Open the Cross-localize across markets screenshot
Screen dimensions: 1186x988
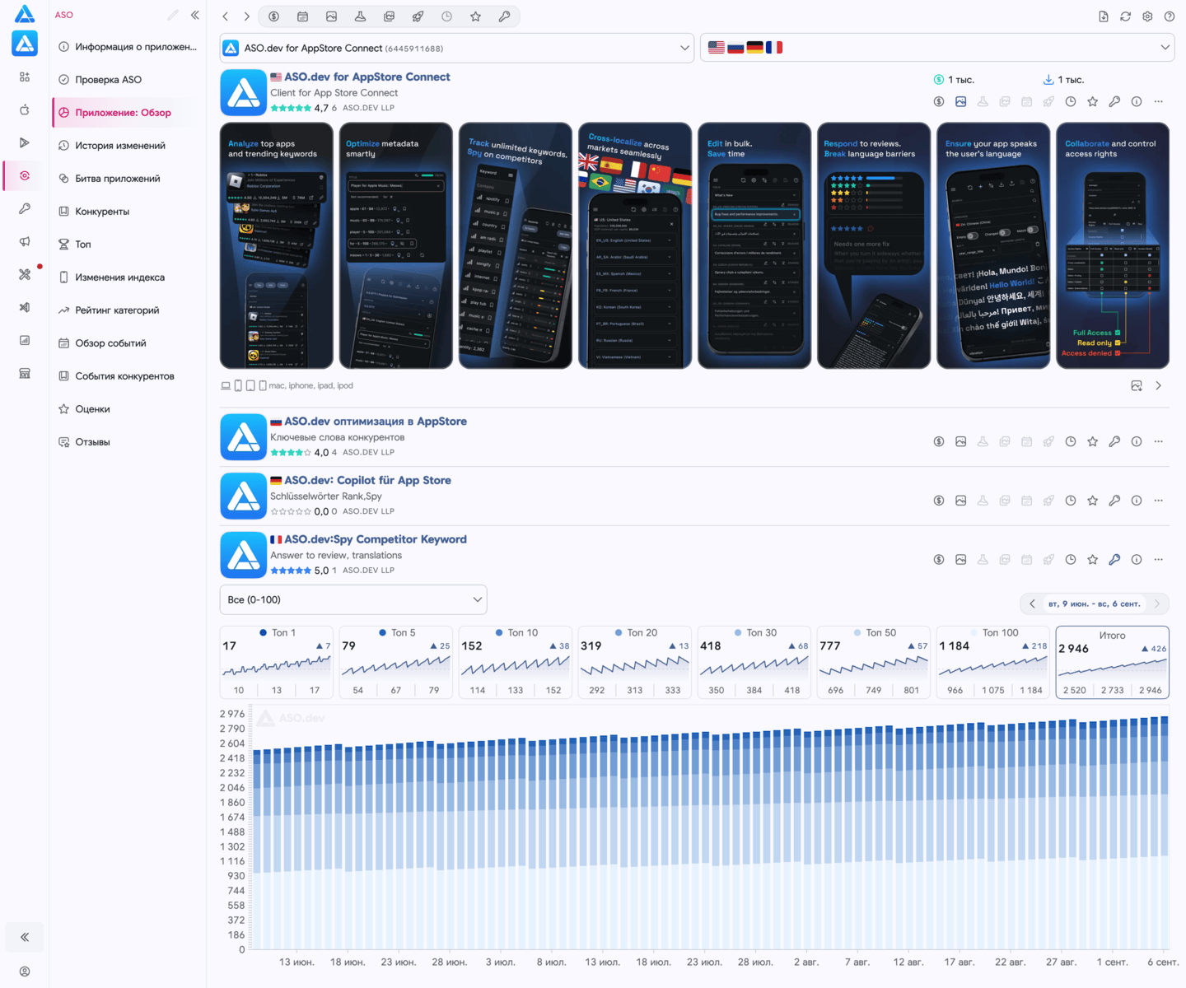point(635,245)
